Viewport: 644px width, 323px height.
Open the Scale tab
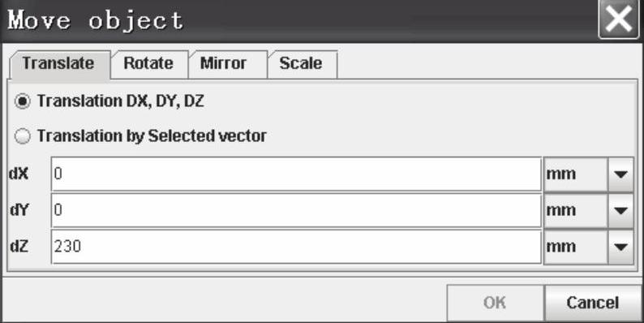point(303,64)
